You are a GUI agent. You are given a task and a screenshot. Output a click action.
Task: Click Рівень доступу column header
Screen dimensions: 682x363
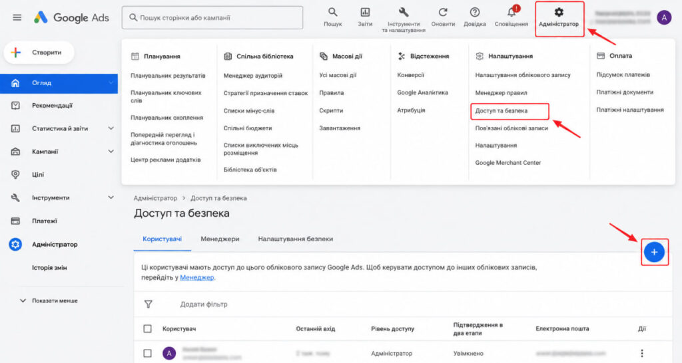(392, 329)
